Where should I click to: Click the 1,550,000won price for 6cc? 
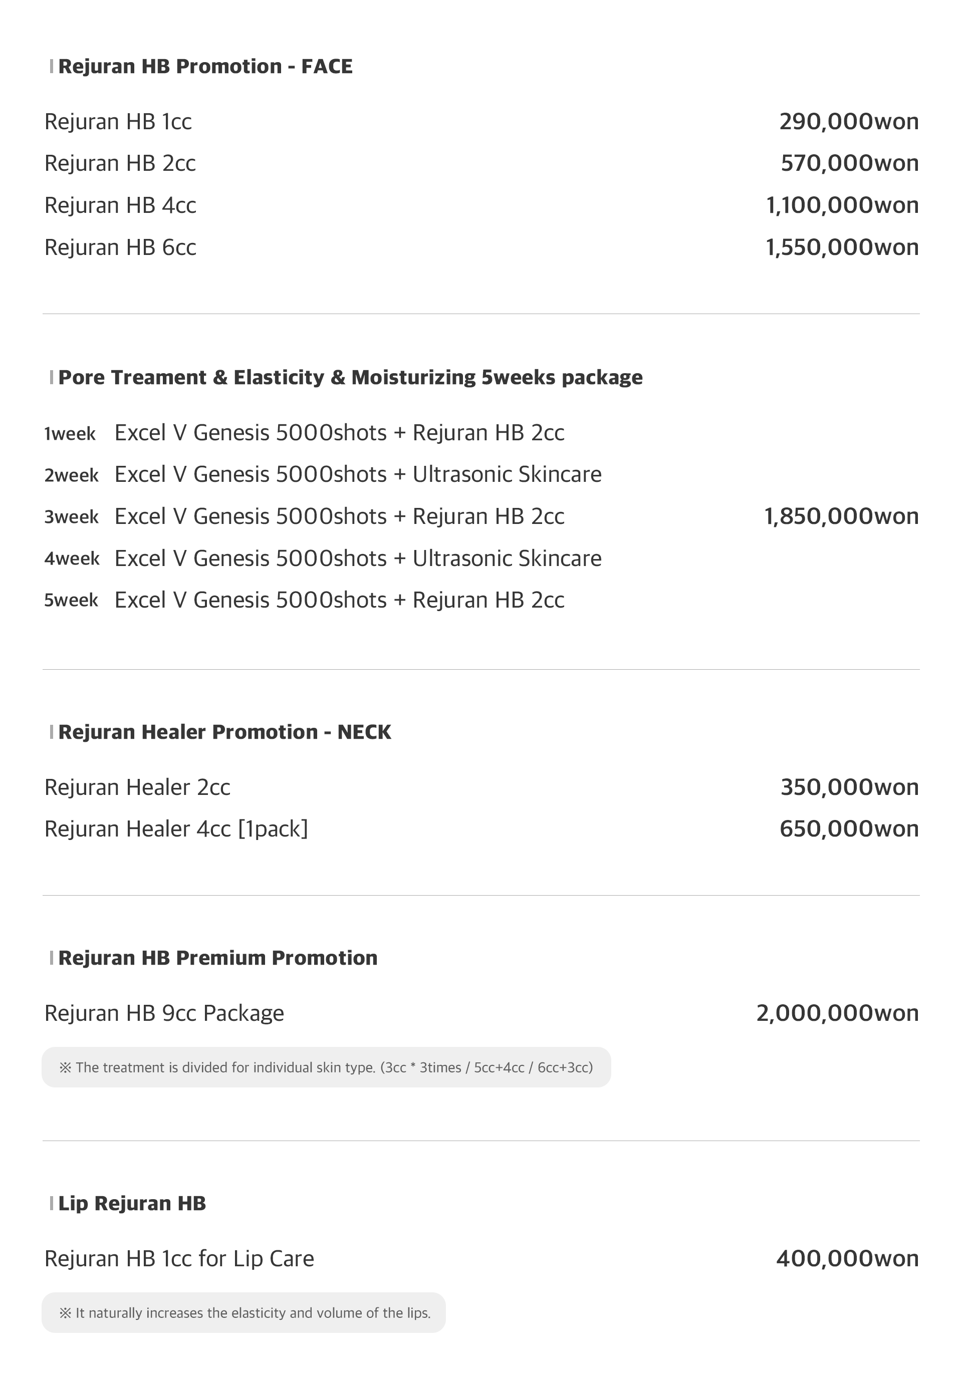click(841, 247)
